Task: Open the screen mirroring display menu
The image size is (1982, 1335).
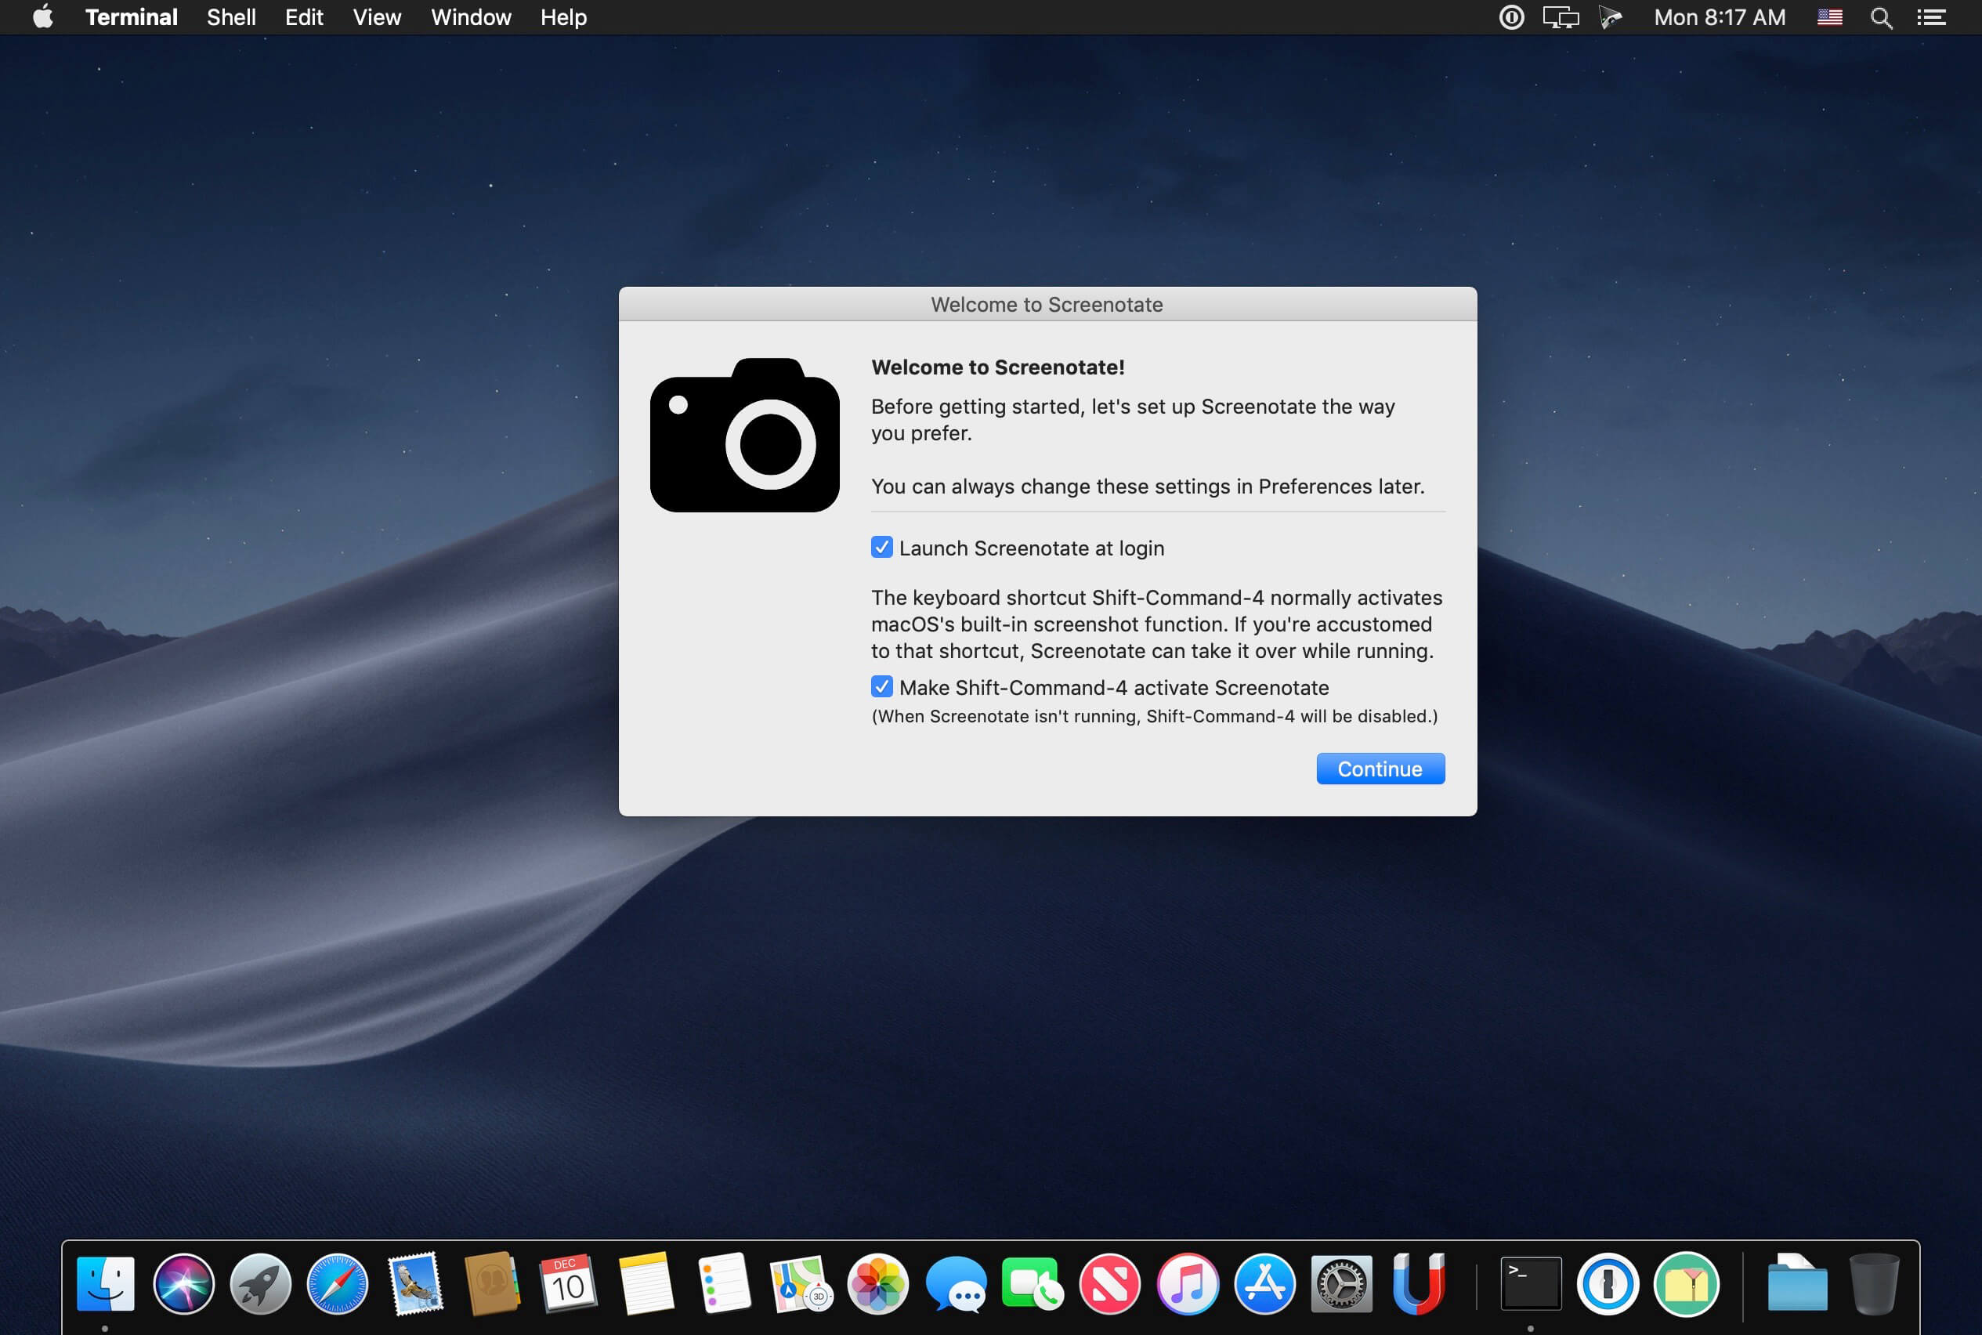Action: 1560,18
